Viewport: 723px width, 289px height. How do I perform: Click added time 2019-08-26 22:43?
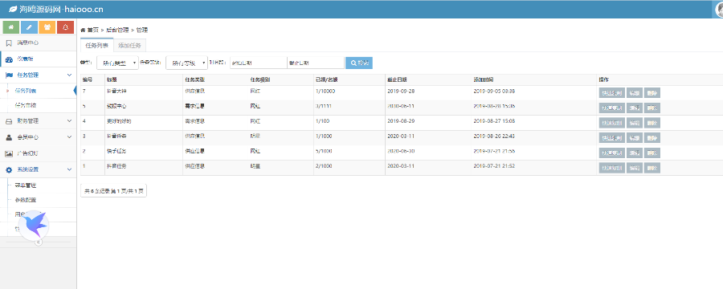tap(494, 136)
